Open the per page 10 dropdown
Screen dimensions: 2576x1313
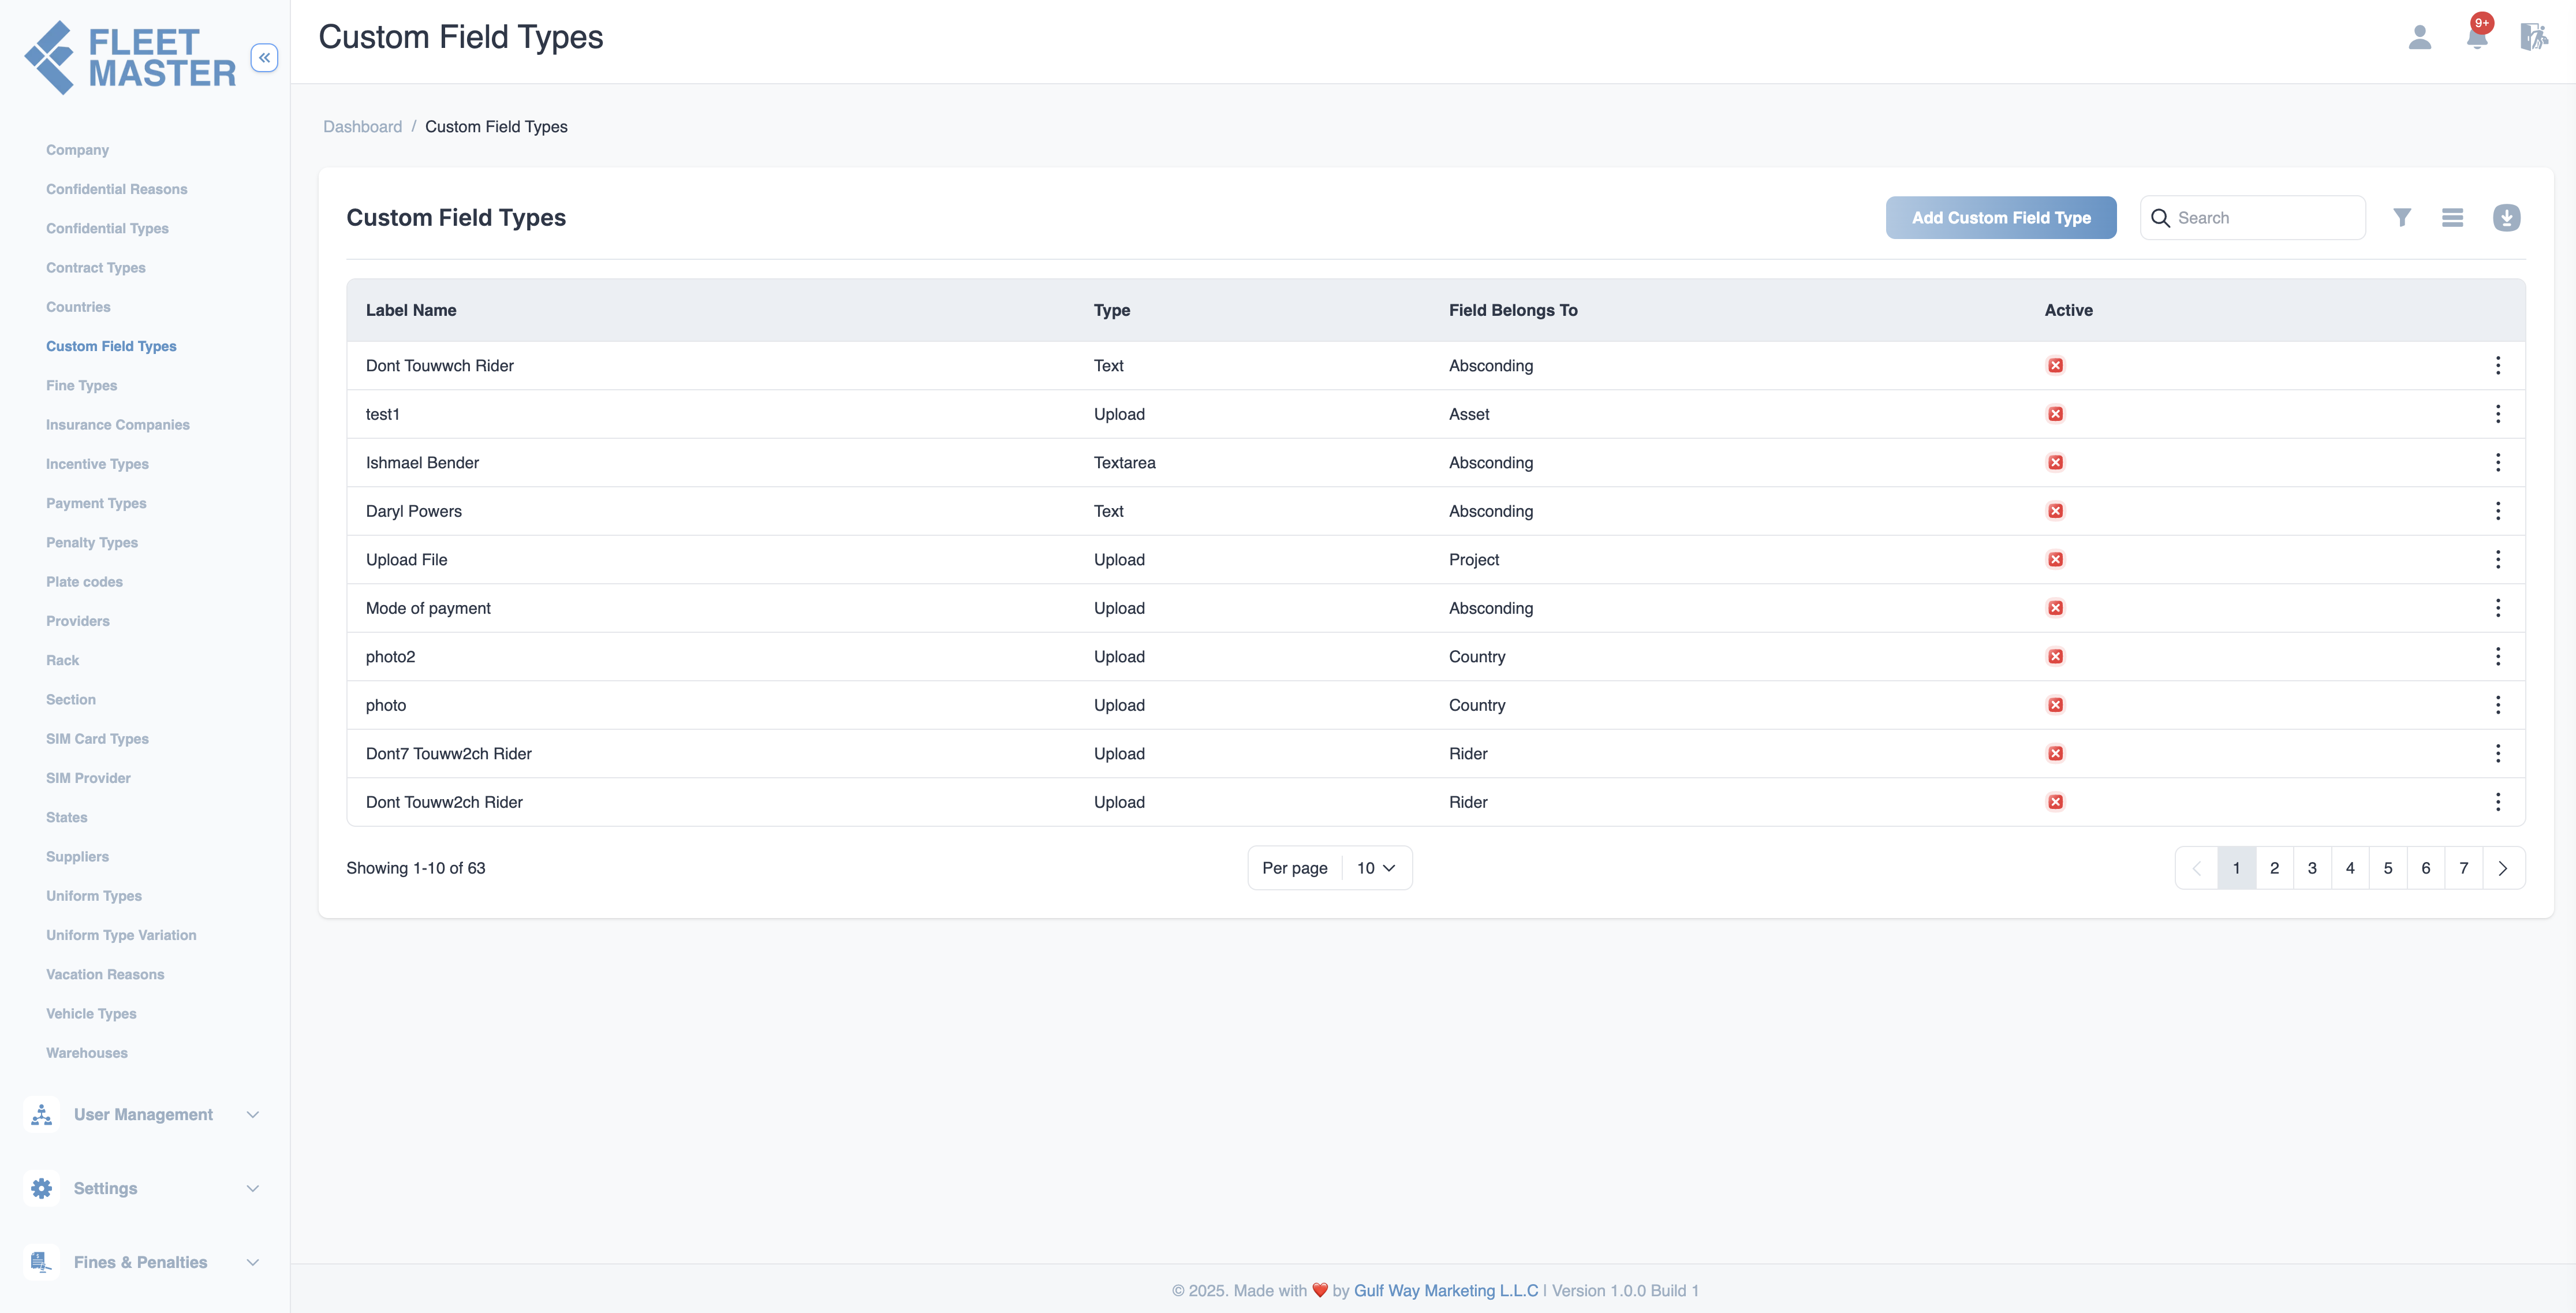click(1376, 868)
